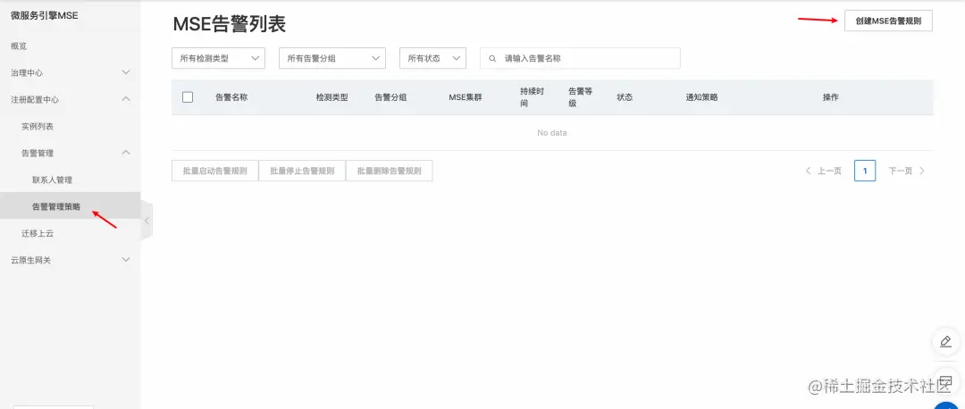Click the 告警等级 column header
The width and height of the screenshot is (965, 409).
pyautogui.click(x=581, y=97)
